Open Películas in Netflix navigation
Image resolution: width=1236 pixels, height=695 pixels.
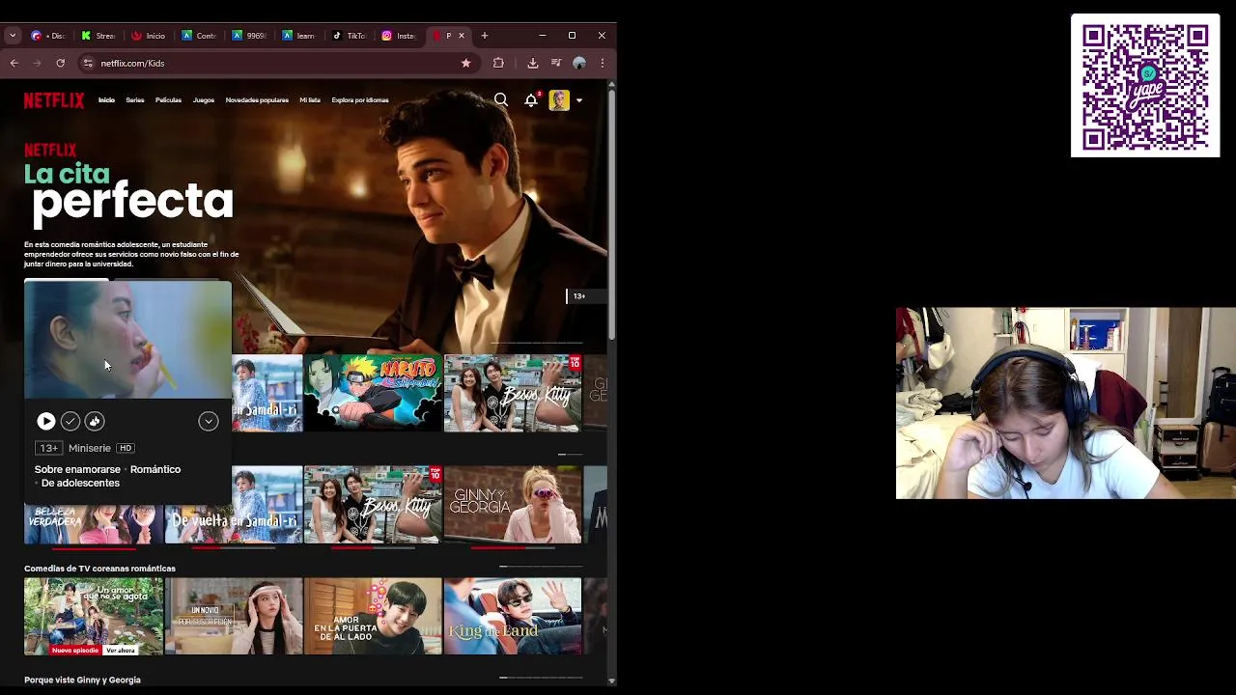(x=169, y=100)
